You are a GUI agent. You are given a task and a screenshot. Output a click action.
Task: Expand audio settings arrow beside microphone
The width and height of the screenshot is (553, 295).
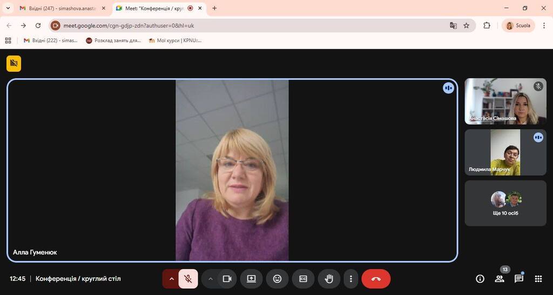tap(171, 279)
